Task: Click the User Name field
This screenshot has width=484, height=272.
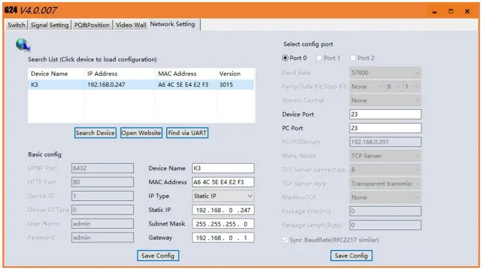Action: 102,224
